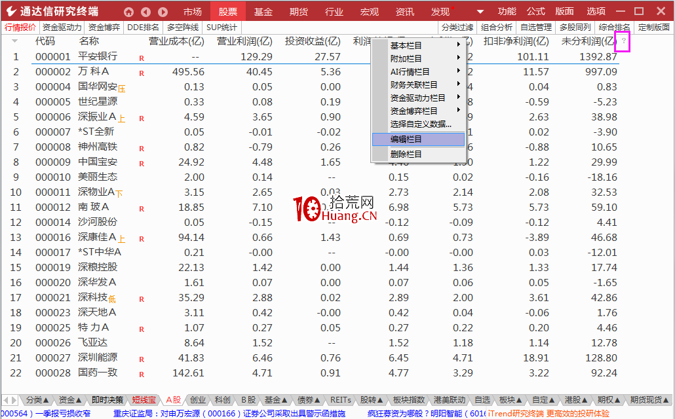
Task: Choose 编辑栏目 in context menu
Action: 418,139
